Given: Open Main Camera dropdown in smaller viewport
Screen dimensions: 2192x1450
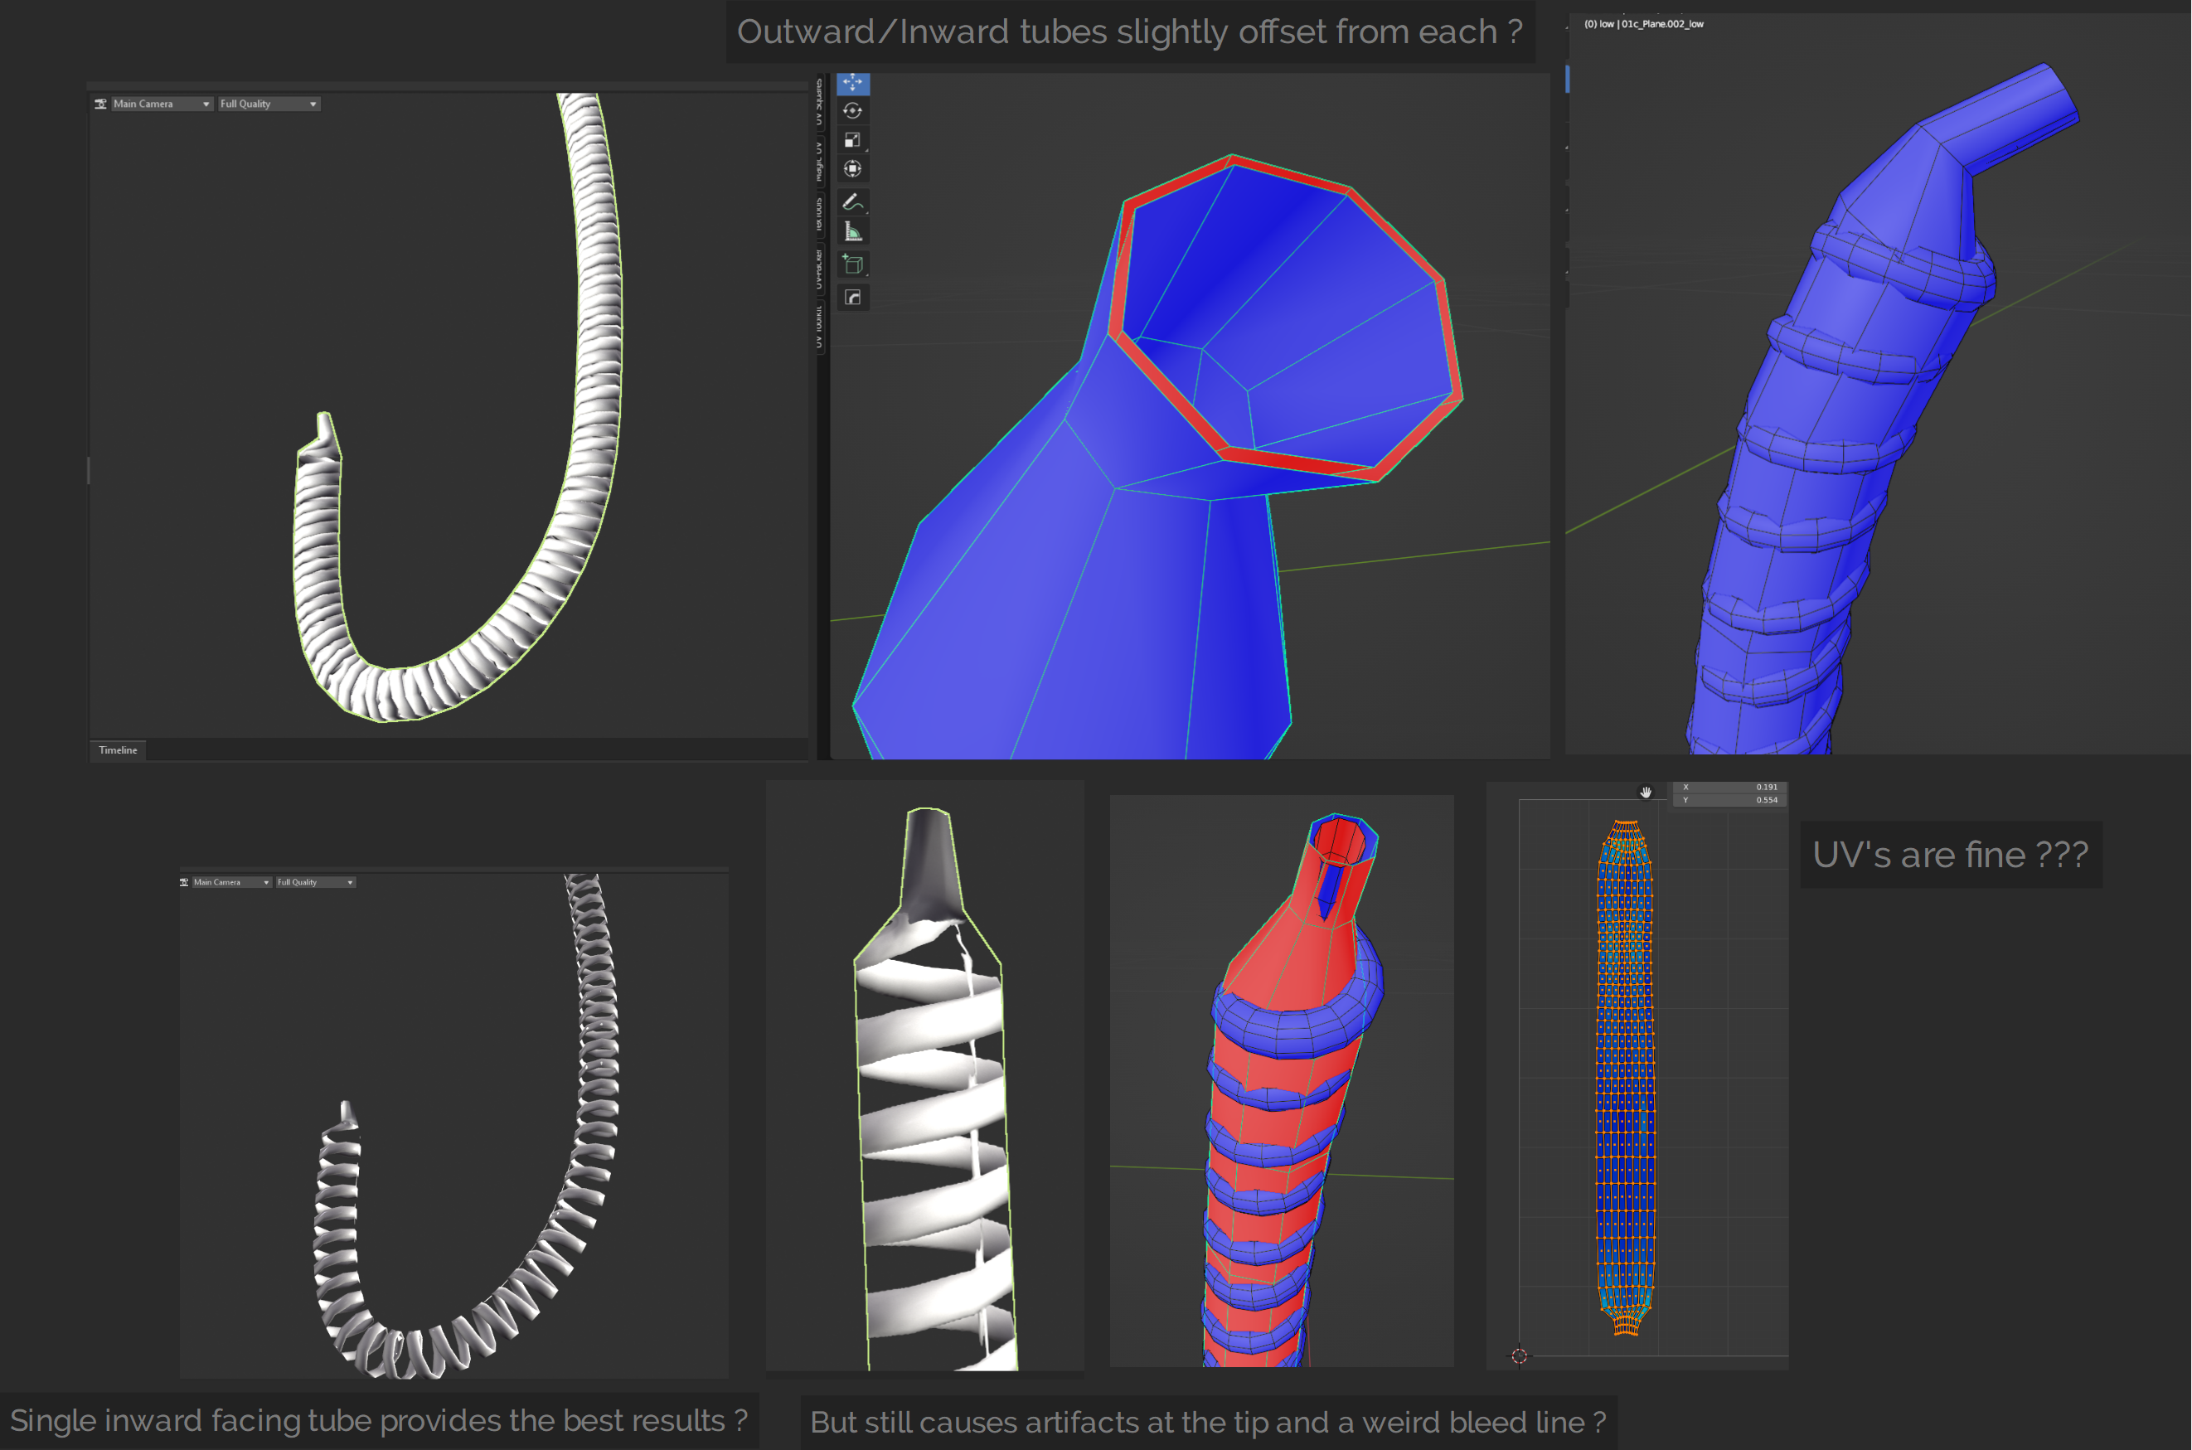Looking at the screenshot, I should 231,882.
